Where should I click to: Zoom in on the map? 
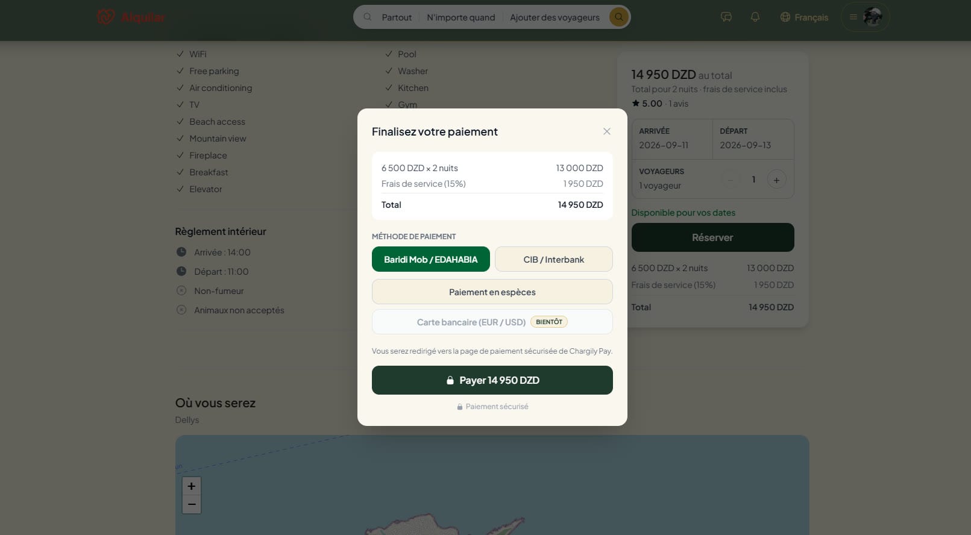click(x=192, y=486)
